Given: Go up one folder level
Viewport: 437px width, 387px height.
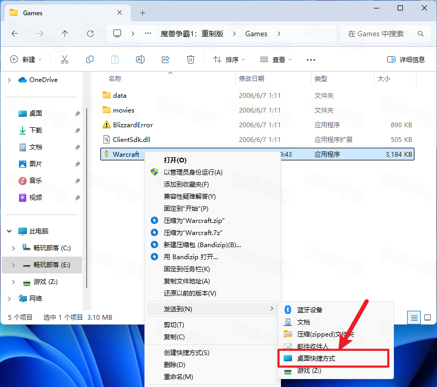Looking at the screenshot, I should [65, 34].
